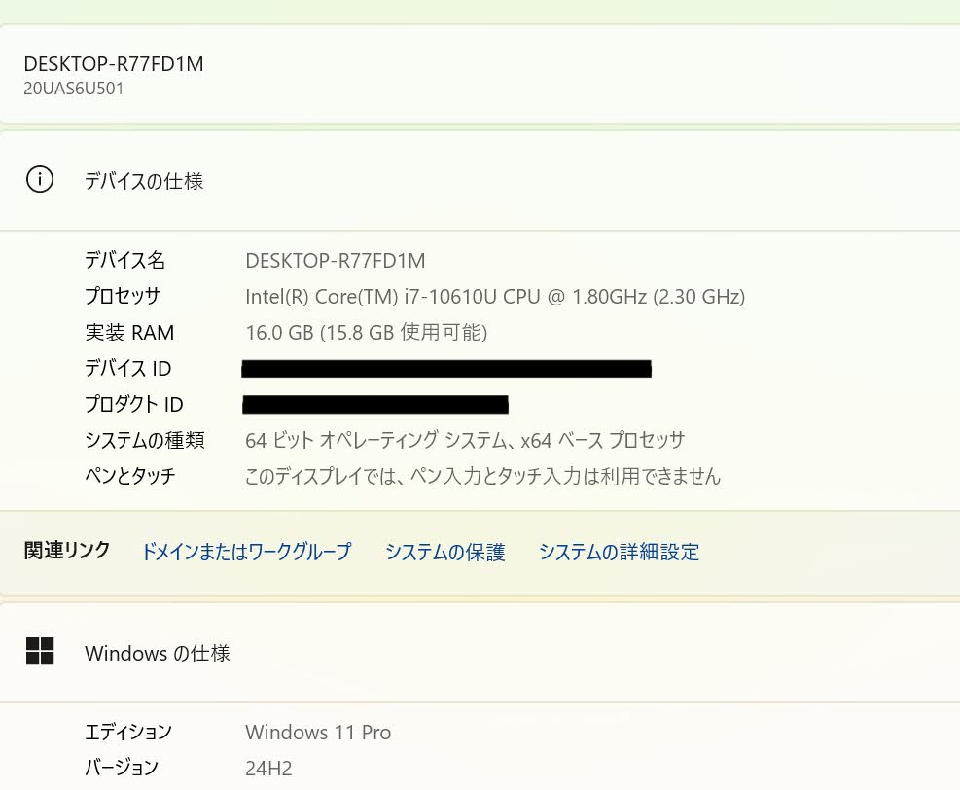960x790 pixels.
Task: Click the 関連リンク label
Action: pos(67,550)
